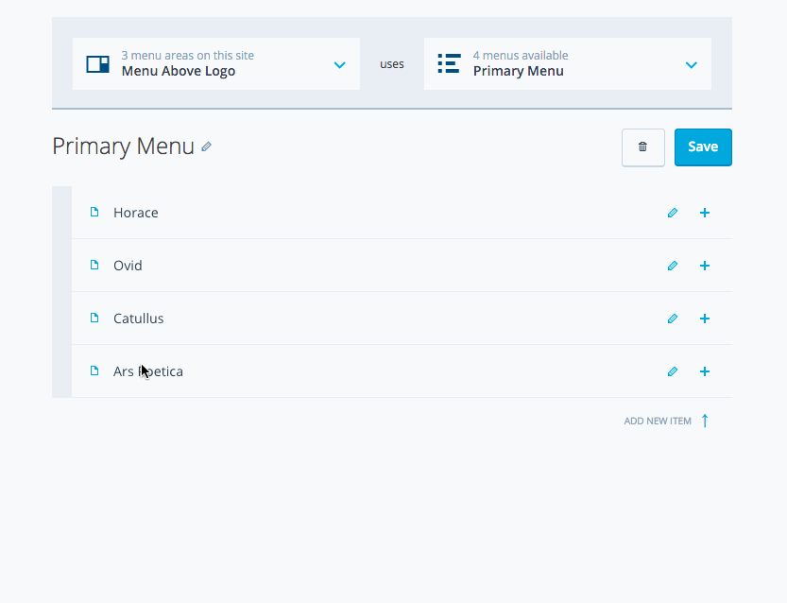Image resolution: width=787 pixels, height=603 pixels.
Task: Open the Menu Above Logo area dropdown
Action: (216, 63)
